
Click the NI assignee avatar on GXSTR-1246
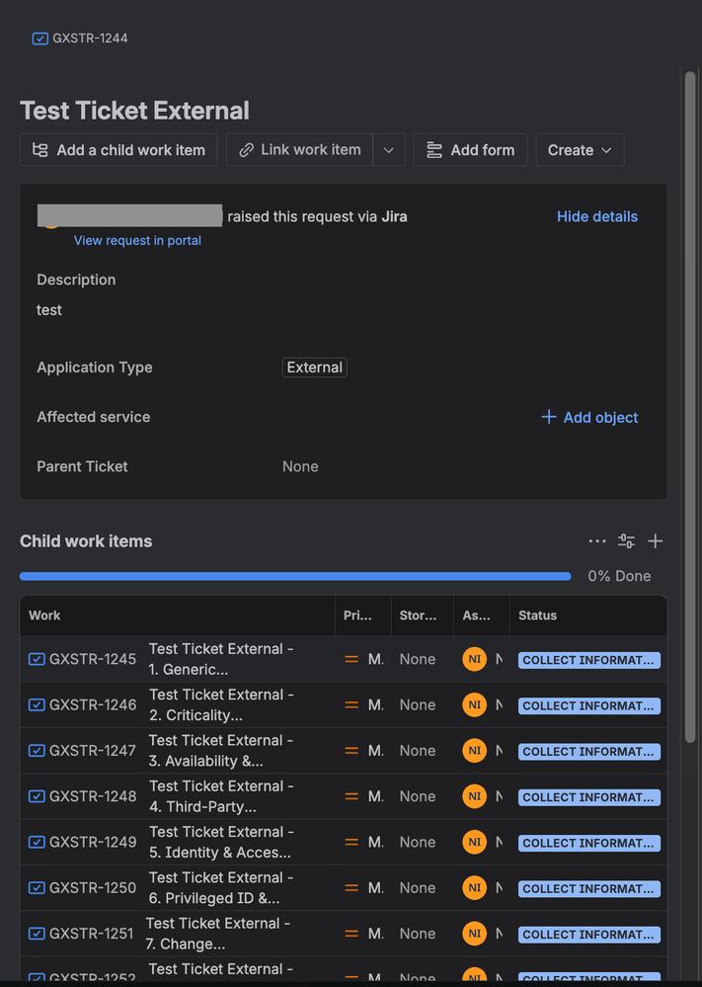[x=473, y=704]
